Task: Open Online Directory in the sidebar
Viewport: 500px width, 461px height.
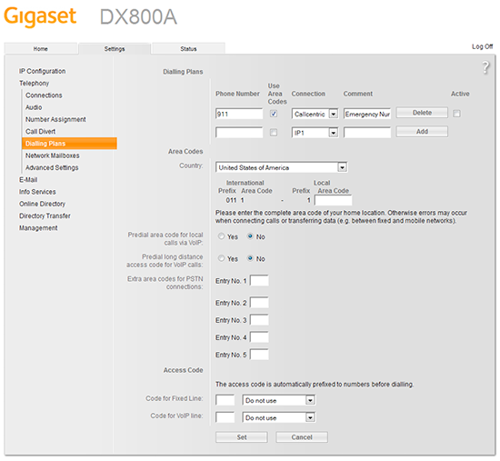Action: coord(42,204)
